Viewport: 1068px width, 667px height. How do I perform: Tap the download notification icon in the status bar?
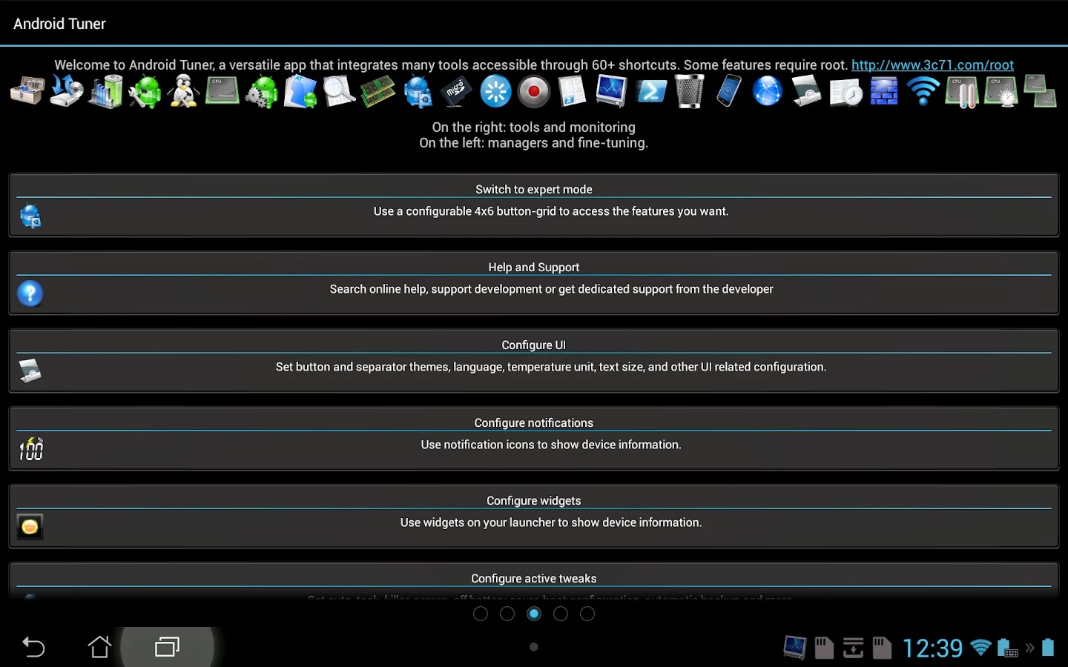coord(853,648)
